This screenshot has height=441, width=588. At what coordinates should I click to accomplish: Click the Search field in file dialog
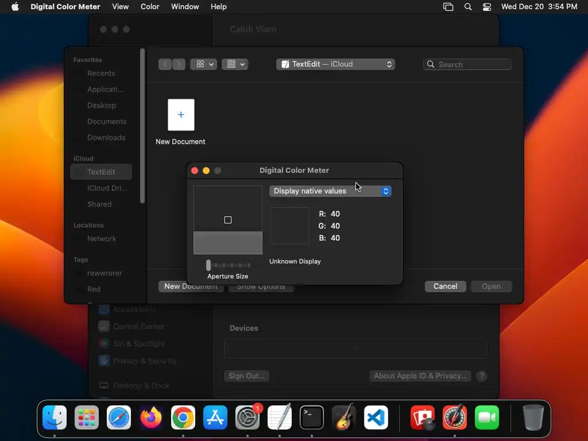(467, 64)
